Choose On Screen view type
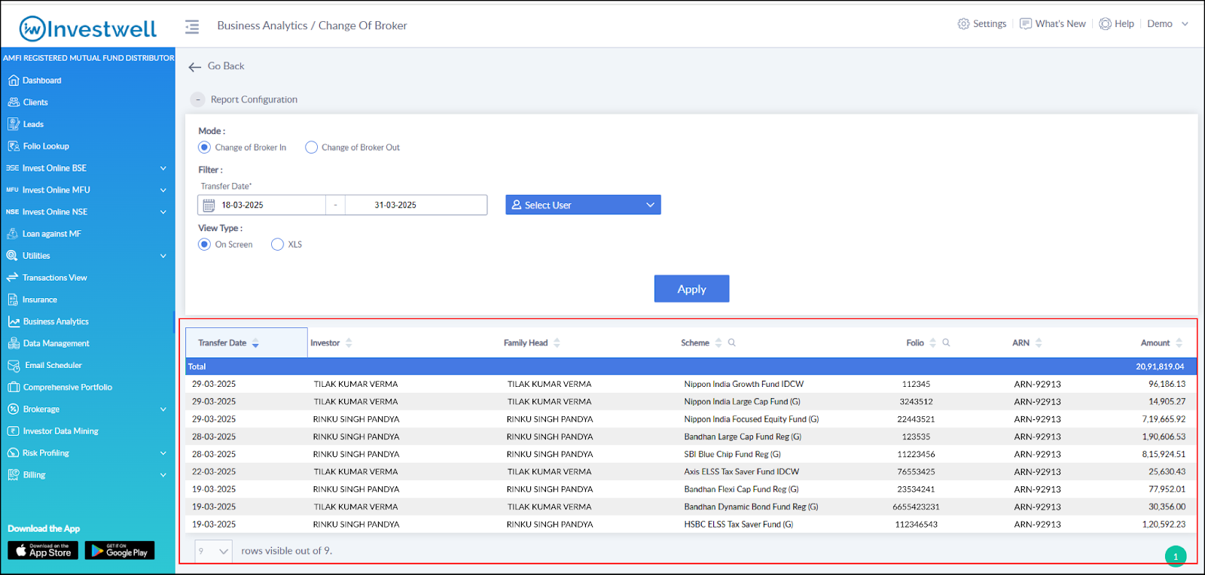1205x575 pixels. pos(204,245)
